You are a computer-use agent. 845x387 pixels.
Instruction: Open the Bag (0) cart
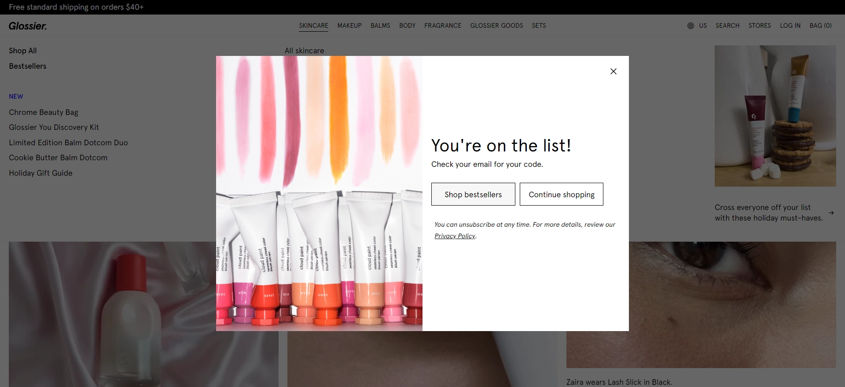coord(821,26)
